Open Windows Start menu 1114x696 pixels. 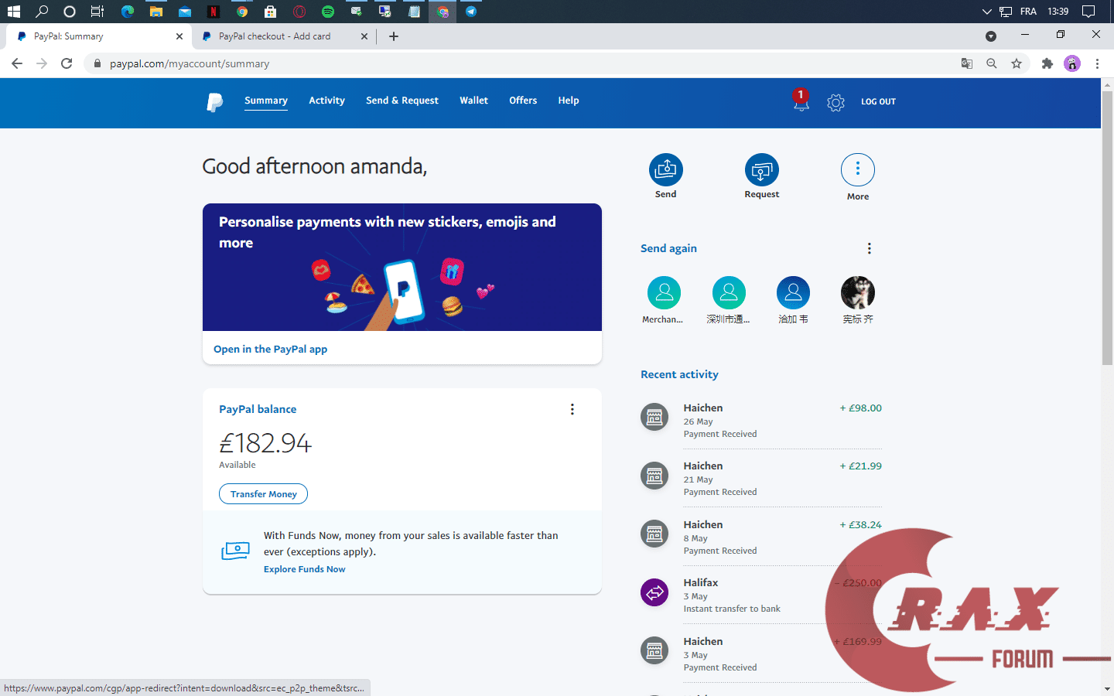click(x=13, y=12)
